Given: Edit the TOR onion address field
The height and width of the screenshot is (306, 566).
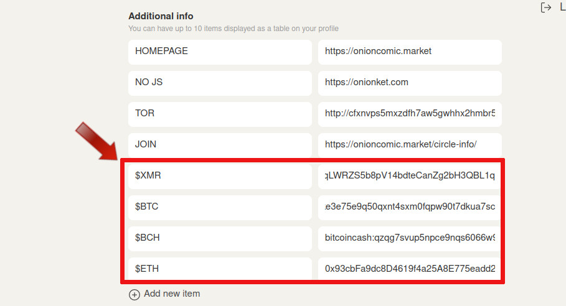Looking at the screenshot, I should click(x=410, y=114).
